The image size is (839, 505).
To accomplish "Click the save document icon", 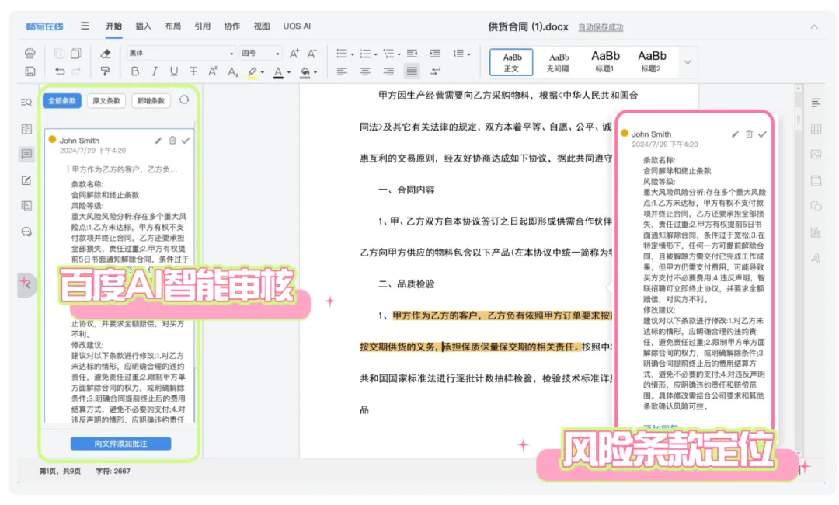I will tap(30, 71).
